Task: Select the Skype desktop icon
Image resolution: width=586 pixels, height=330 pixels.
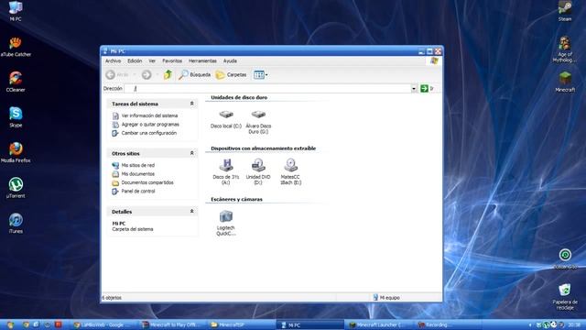Action: [x=16, y=117]
